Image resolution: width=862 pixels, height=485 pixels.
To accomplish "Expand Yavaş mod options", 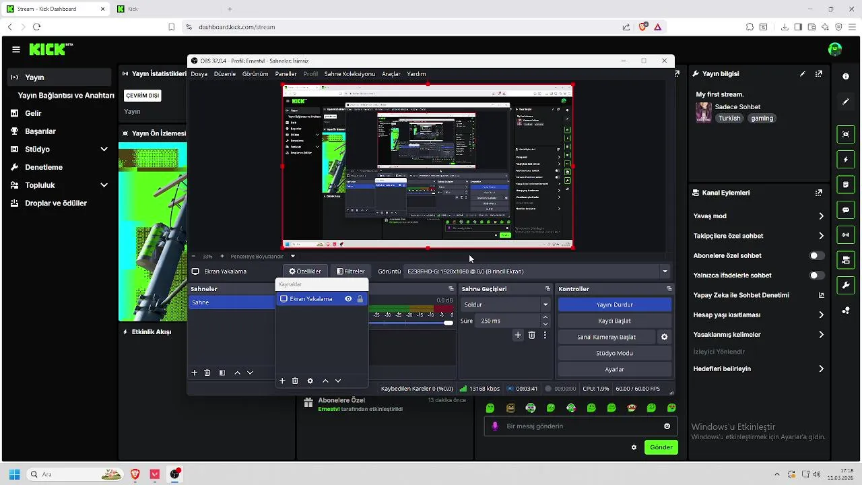I will click(821, 216).
